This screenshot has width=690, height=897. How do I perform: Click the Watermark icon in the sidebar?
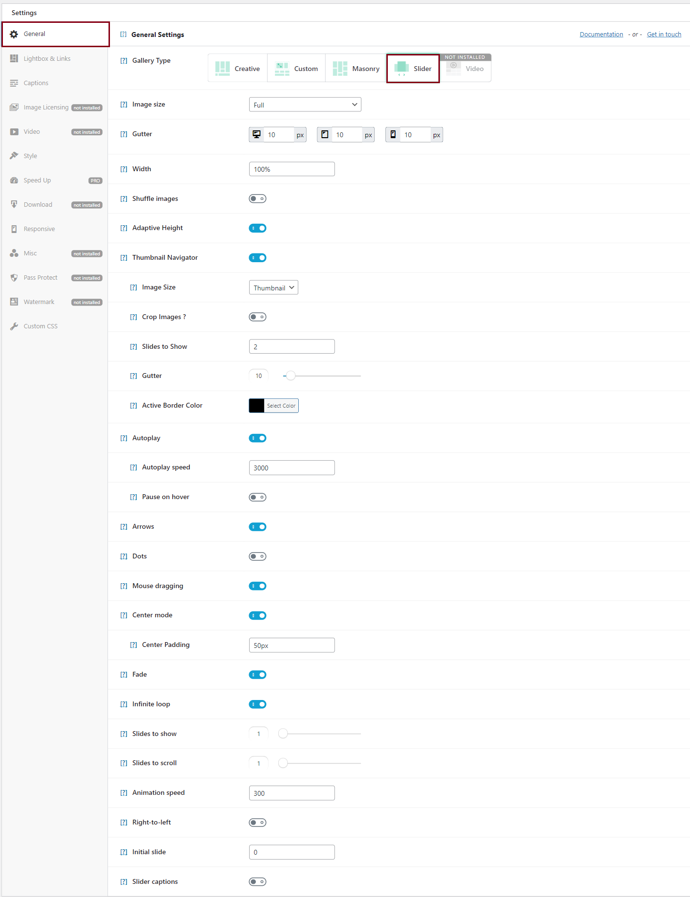coord(14,302)
